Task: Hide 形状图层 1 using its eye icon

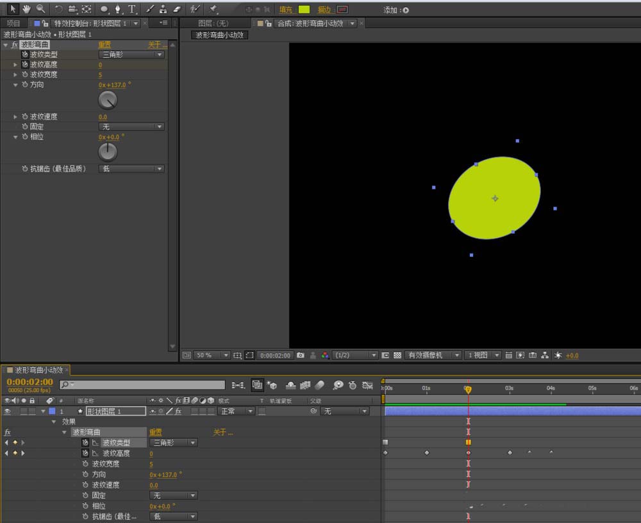Action: pos(8,411)
